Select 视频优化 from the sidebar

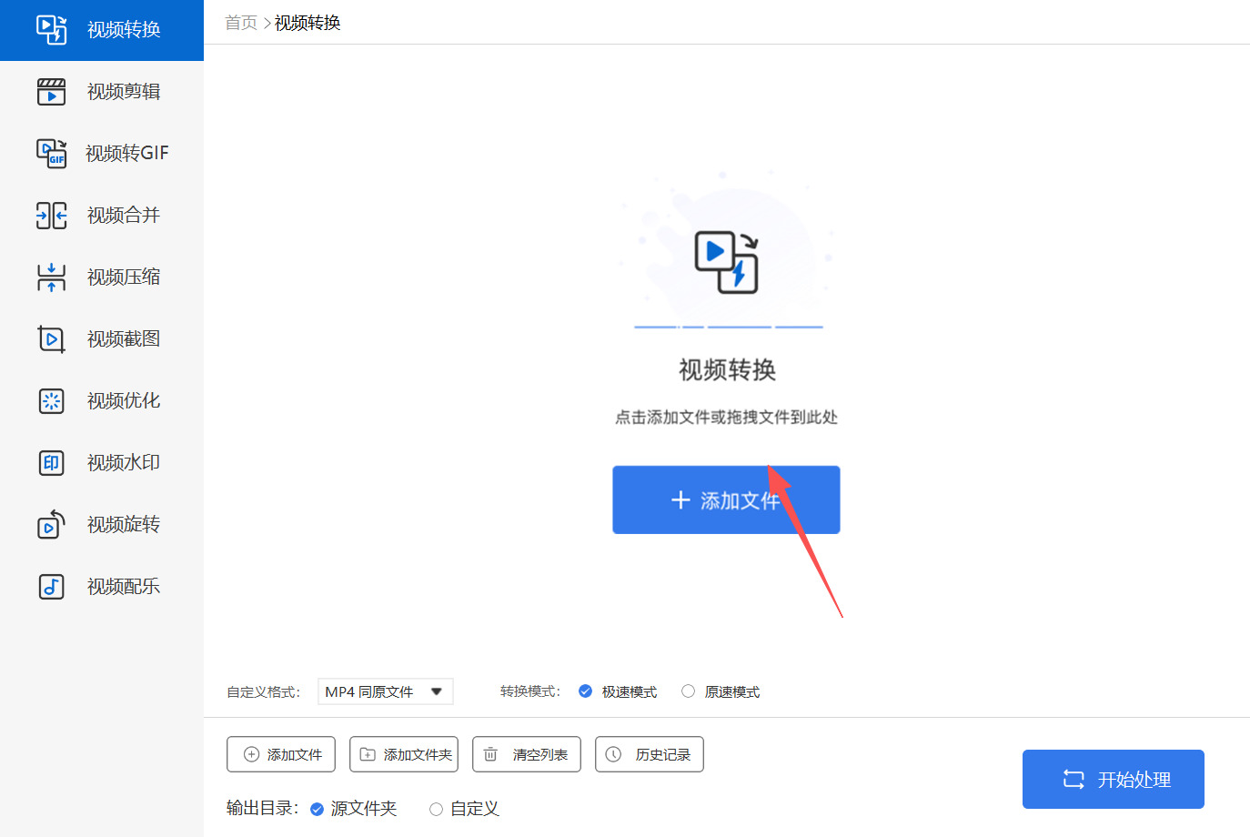pos(101,400)
